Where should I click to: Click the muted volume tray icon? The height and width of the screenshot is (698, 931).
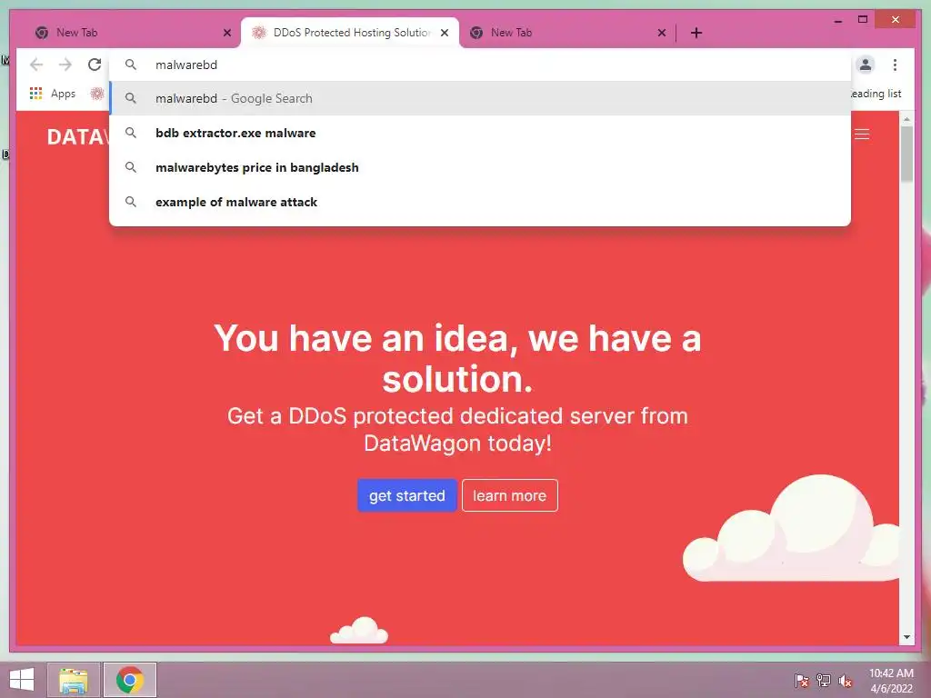(846, 681)
